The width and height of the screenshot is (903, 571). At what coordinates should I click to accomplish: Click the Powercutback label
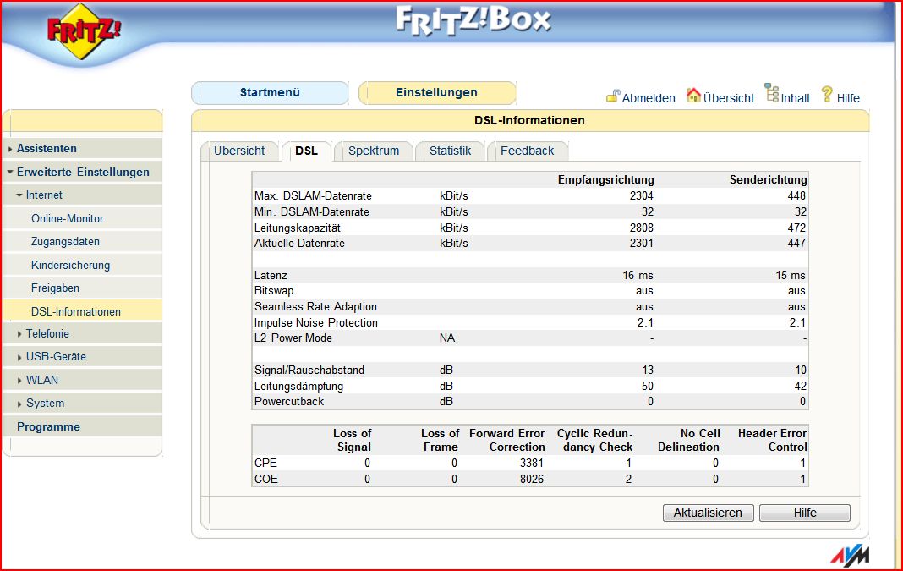click(289, 402)
